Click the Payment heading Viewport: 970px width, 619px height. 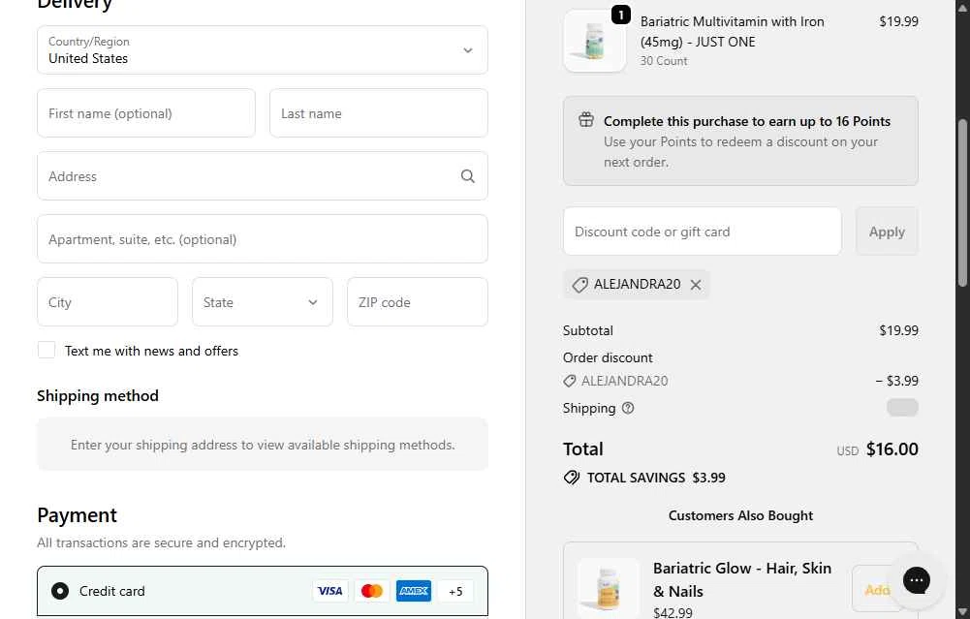[77, 515]
